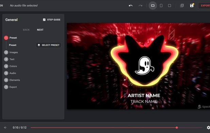Click the ghost logo in preview
The width and height of the screenshot is (210, 133).
(x=144, y=65)
